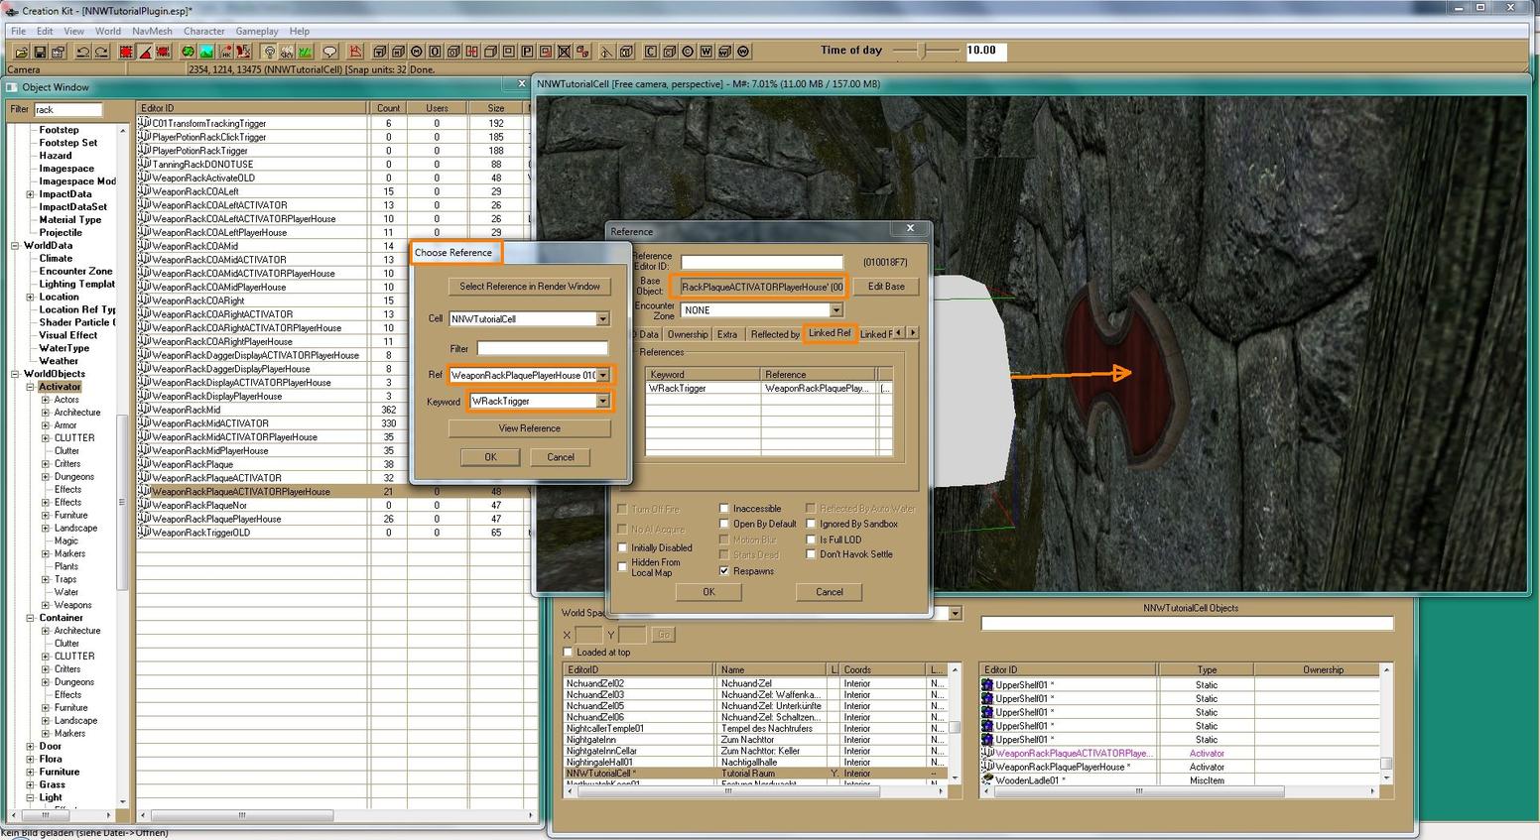Click the boxed P toolbar icon

527,52
